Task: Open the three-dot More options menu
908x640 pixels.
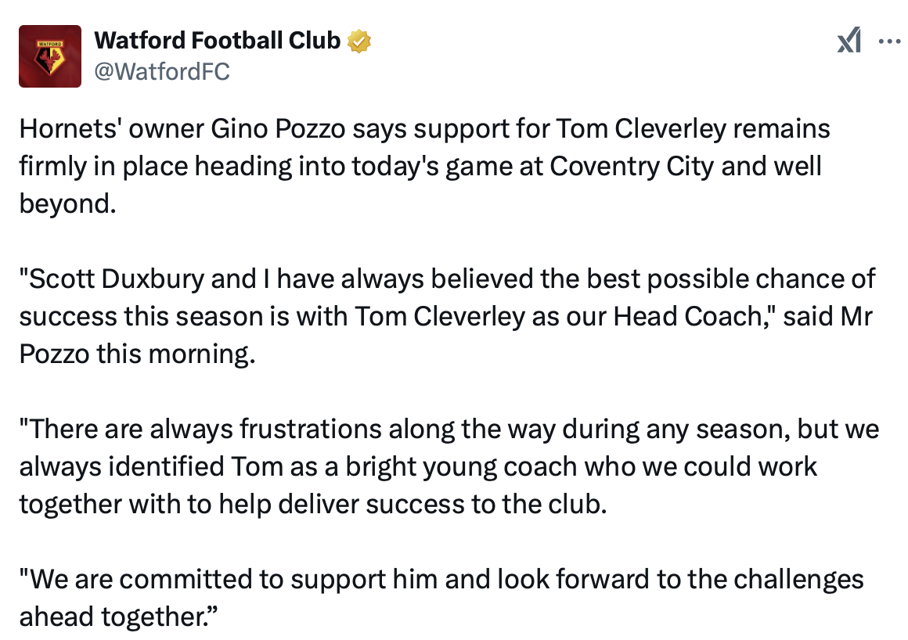Action: pos(890,41)
